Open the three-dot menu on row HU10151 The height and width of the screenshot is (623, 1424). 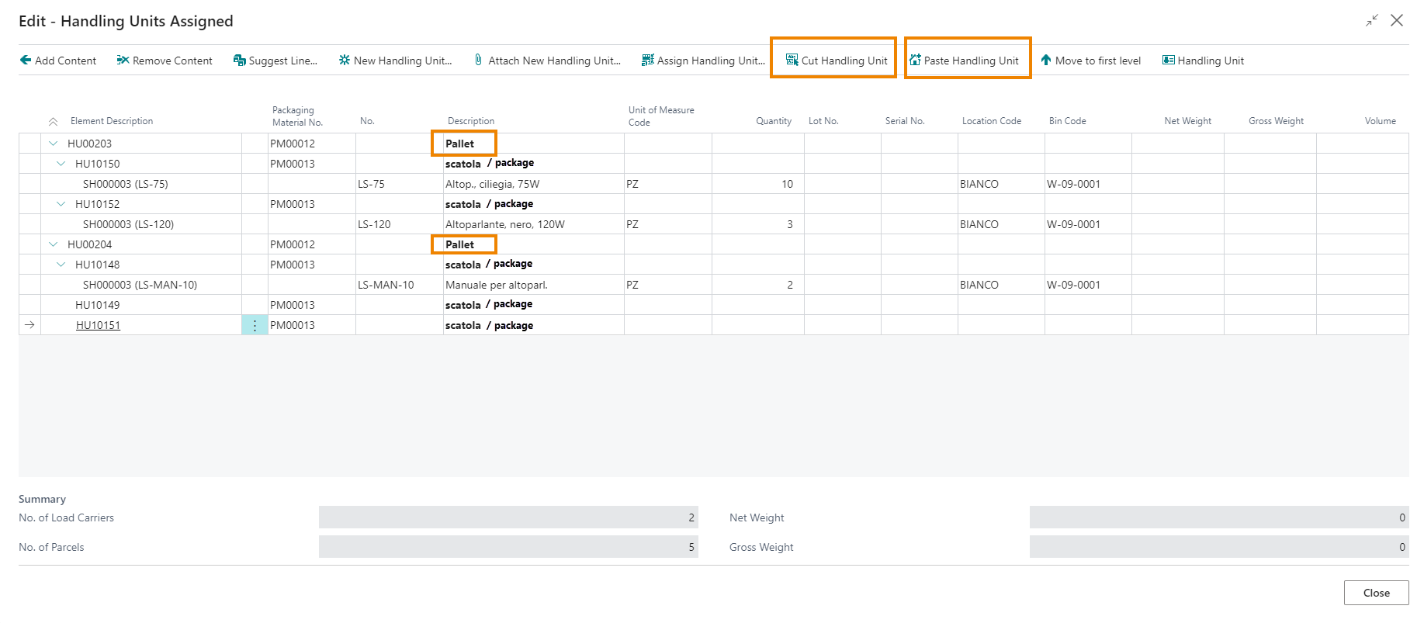tap(255, 325)
